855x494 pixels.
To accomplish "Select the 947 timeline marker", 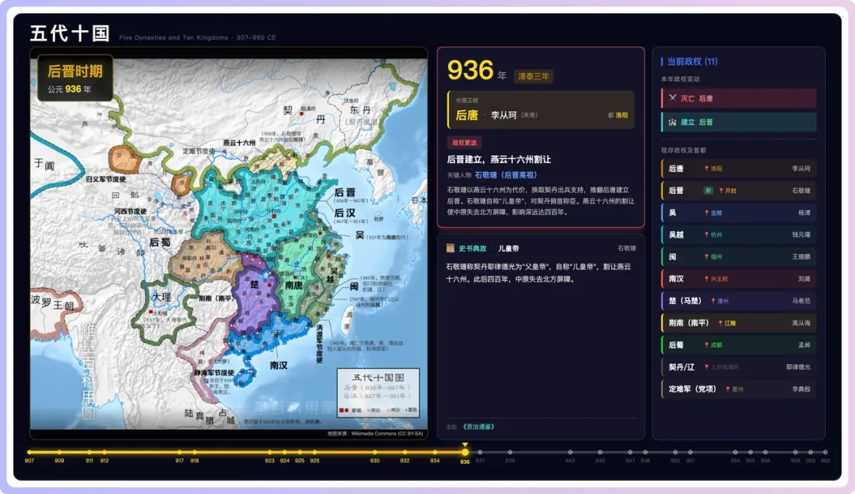I will tap(630, 452).
